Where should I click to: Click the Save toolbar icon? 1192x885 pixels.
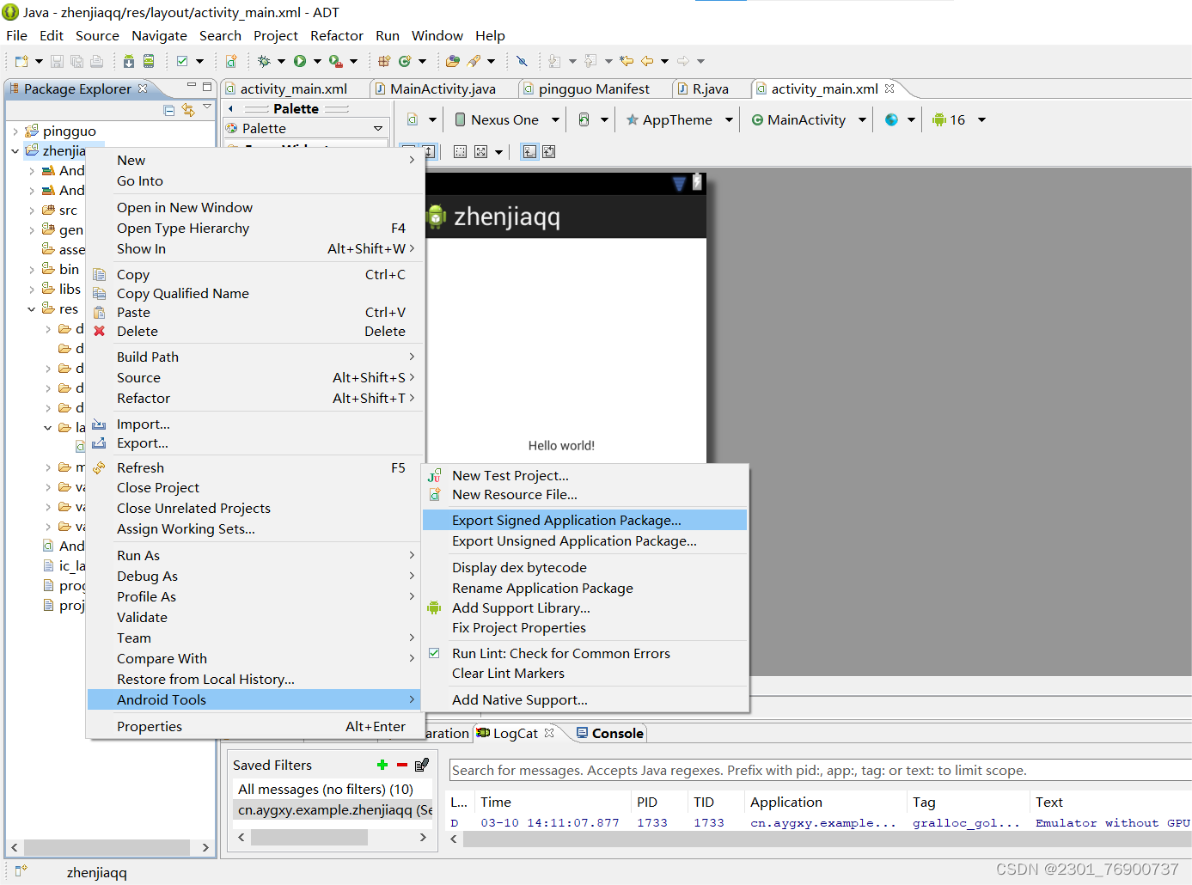(57, 61)
